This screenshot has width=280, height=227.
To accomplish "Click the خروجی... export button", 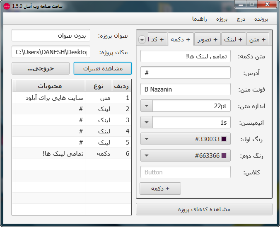I will coord(41,68).
